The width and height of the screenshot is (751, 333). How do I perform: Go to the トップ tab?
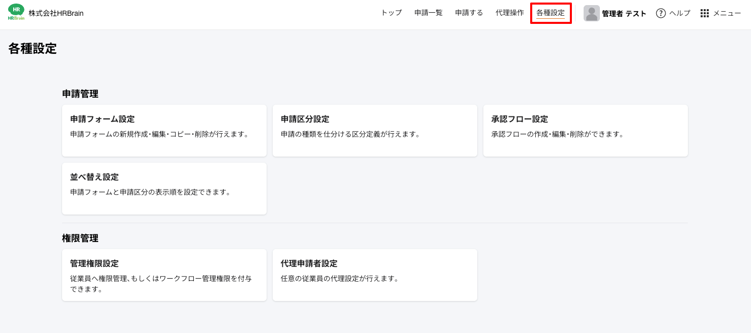pyautogui.click(x=391, y=13)
